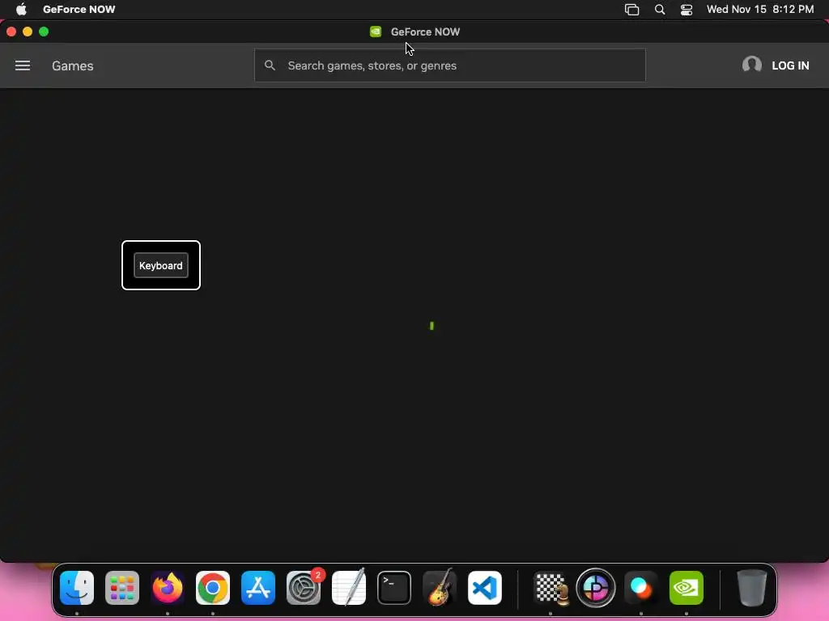Open Launchpad from the Dock
829x621 pixels.
pos(122,588)
